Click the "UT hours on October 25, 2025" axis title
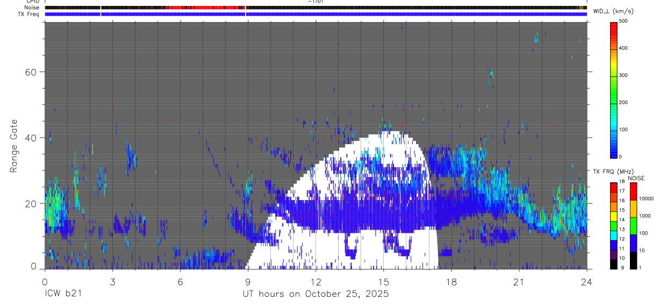Viewport: 660px width, 305px height. pos(315,294)
